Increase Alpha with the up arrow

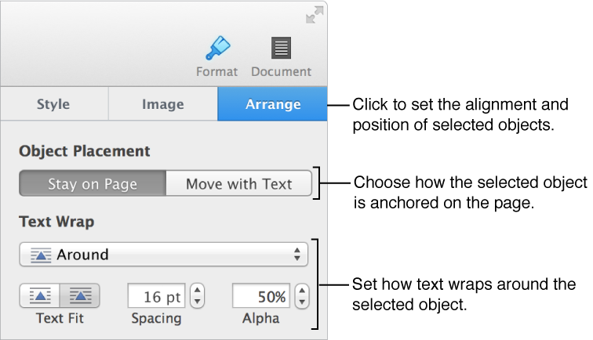click(x=302, y=290)
